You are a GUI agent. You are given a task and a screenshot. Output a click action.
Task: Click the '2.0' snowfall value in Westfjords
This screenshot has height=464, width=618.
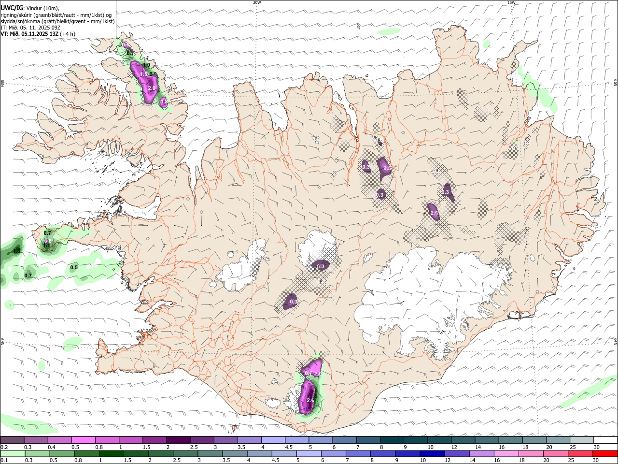pos(152,88)
